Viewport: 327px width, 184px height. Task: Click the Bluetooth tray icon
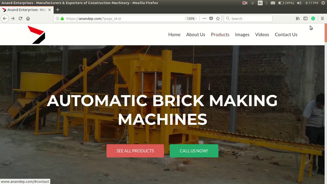(x=266, y=3)
